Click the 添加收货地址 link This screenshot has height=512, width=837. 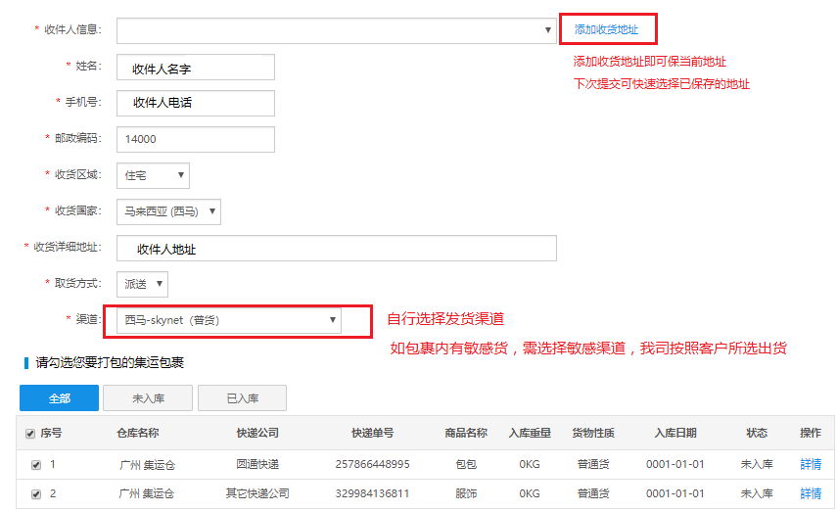pyautogui.click(x=606, y=30)
